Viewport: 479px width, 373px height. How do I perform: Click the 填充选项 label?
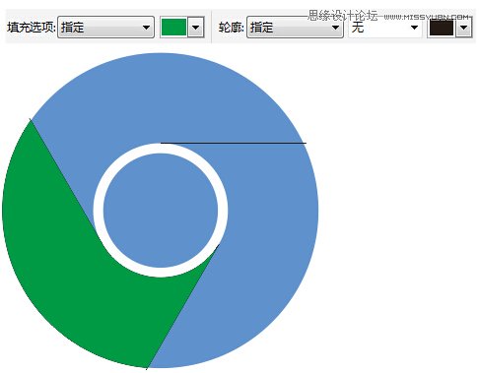pyautogui.click(x=32, y=28)
